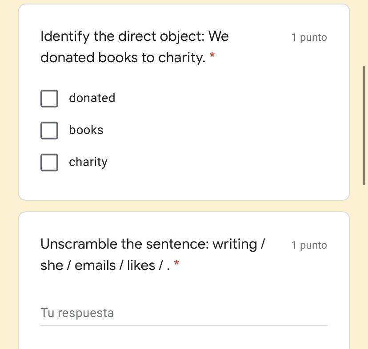Click the "Identify the direct object" question title
Screen dimensions: 368x349
(134, 36)
